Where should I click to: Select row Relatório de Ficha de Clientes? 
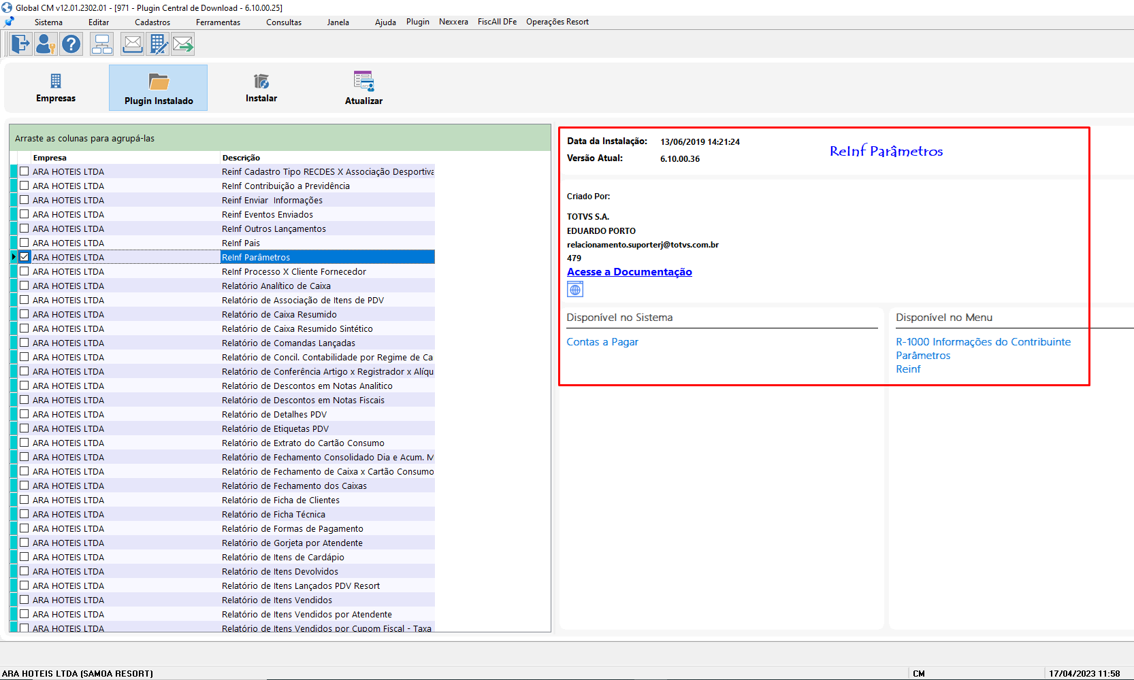[223, 500]
